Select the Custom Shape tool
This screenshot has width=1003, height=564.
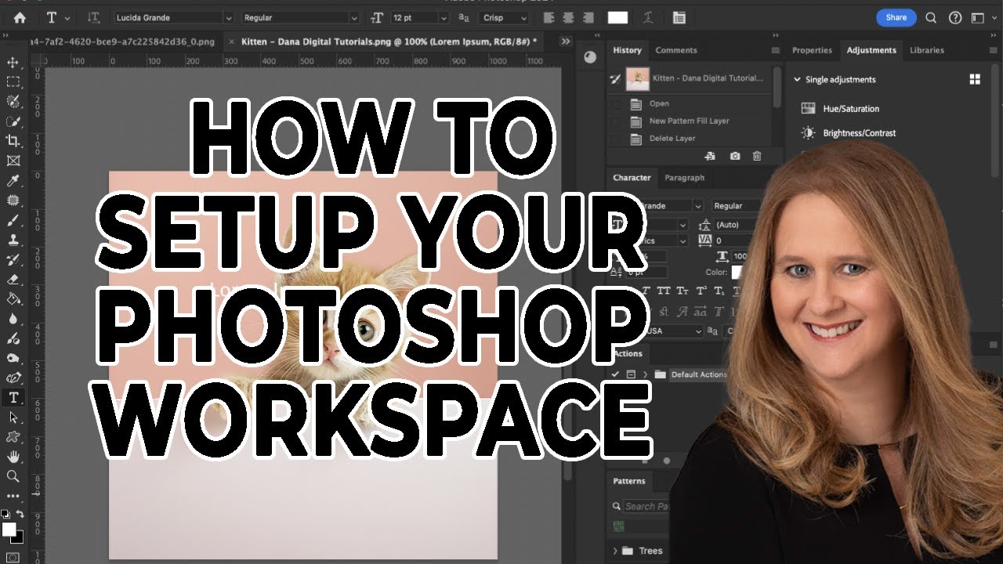(x=13, y=437)
